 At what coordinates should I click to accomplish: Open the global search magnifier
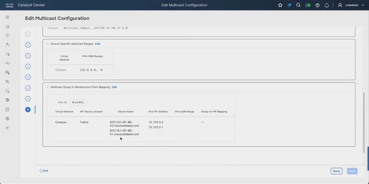pyautogui.click(x=298, y=5)
